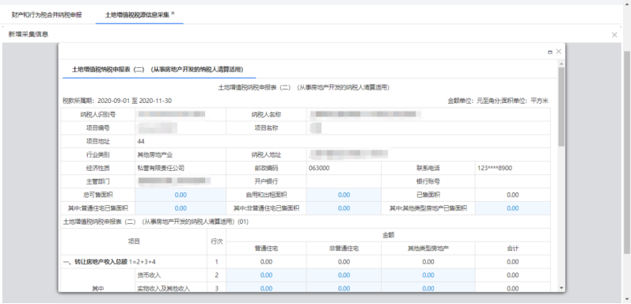631x304 pixels.
Task: Close the 新增采集信息 panel
Action: pyautogui.click(x=614, y=35)
